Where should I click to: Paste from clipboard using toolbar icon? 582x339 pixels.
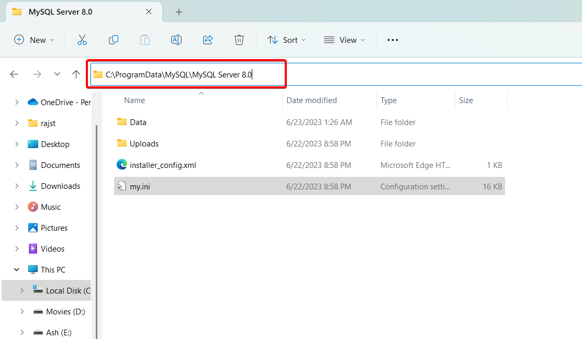145,39
